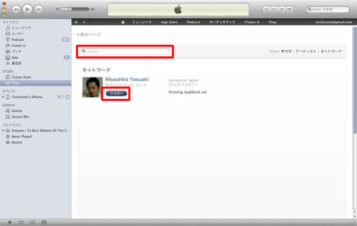
Task: Create a new playlist with plus button
Action: click(9, 222)
